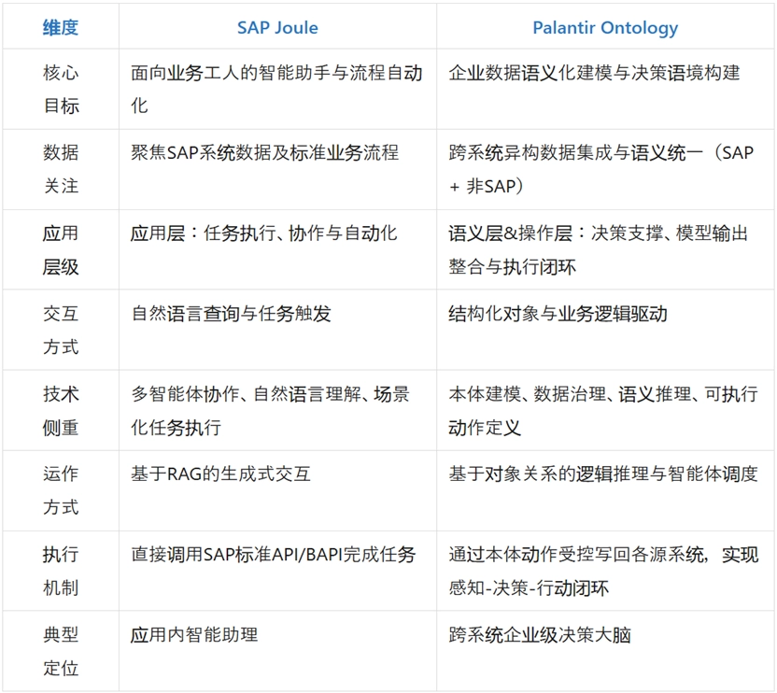Click the SAP Joule column header
The image size is (777, 693).
pos(277,28)
